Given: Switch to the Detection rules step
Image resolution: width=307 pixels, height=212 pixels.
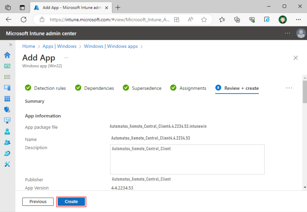Looking at the screenshot, I should [x=45, y=88].
